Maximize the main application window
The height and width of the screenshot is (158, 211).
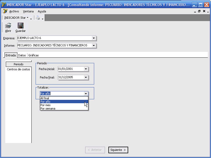(x=200, y=5)
